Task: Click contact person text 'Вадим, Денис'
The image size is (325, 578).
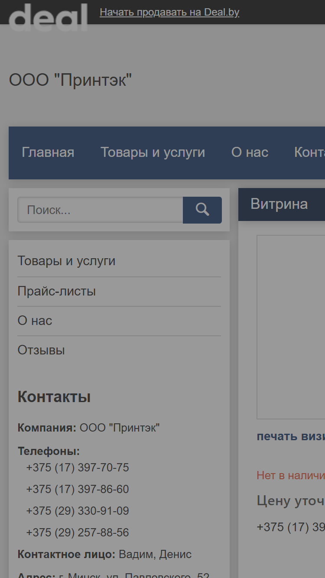Action: pos(155,555)
